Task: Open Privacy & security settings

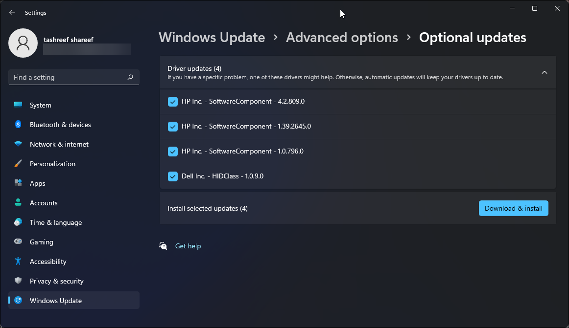Action: [x=56, y=281]
